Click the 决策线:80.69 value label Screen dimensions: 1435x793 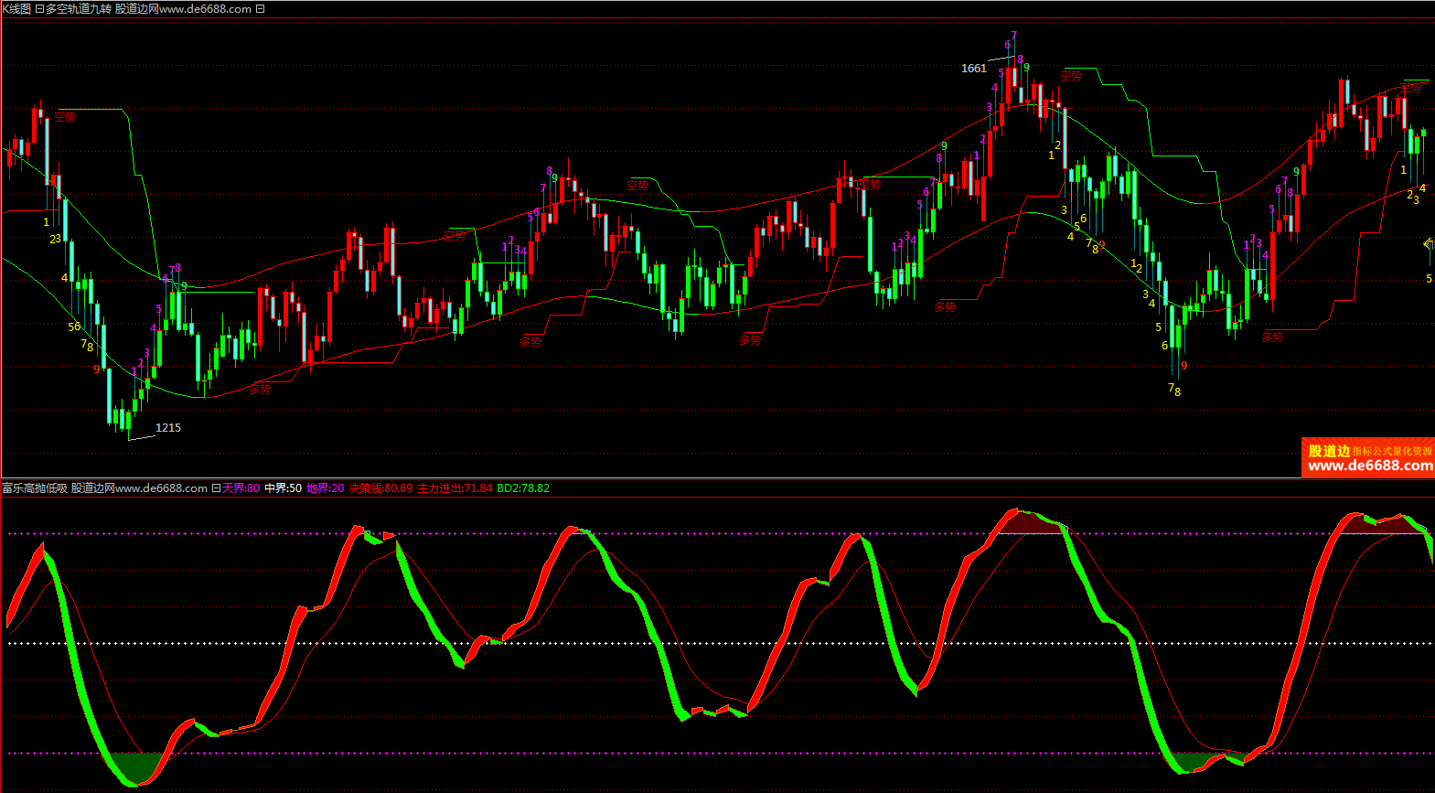click(x=380, y=488)
